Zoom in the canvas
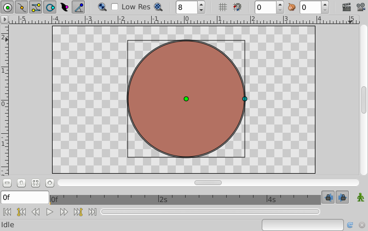Screen dimensions: 368x231 50,183
